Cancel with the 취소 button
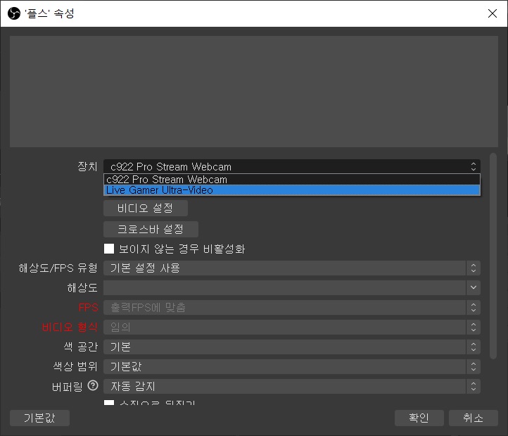The height and width of the screenshot is (436, 508). (x=473, y=418)
